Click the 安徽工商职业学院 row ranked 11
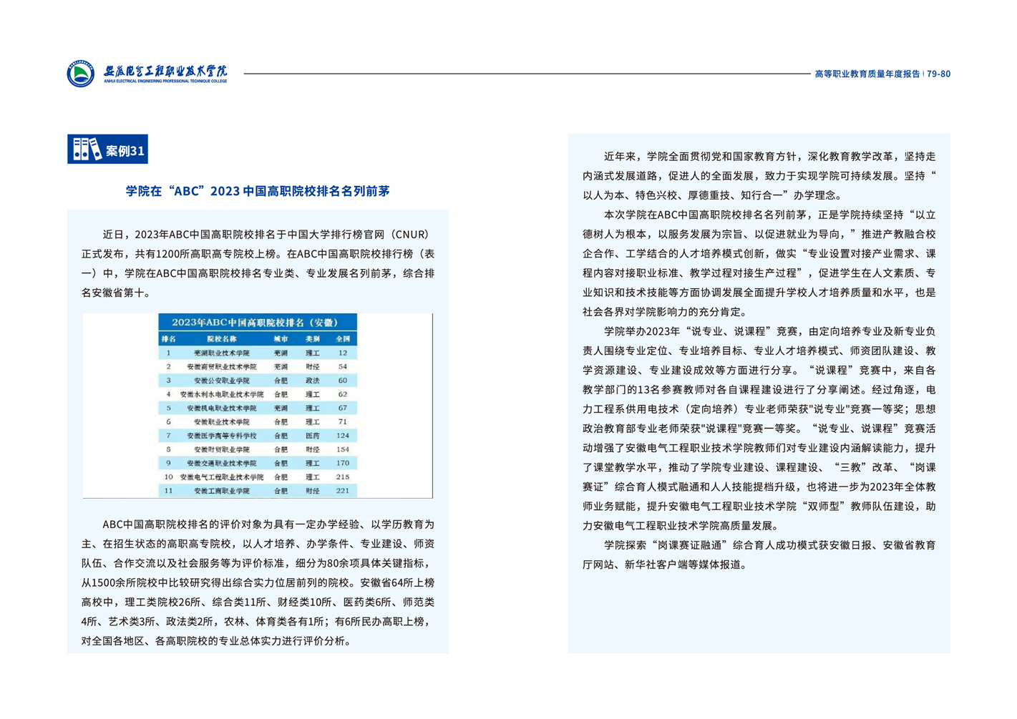This screenshot has width=1017, height=719. tap(257, 491)
